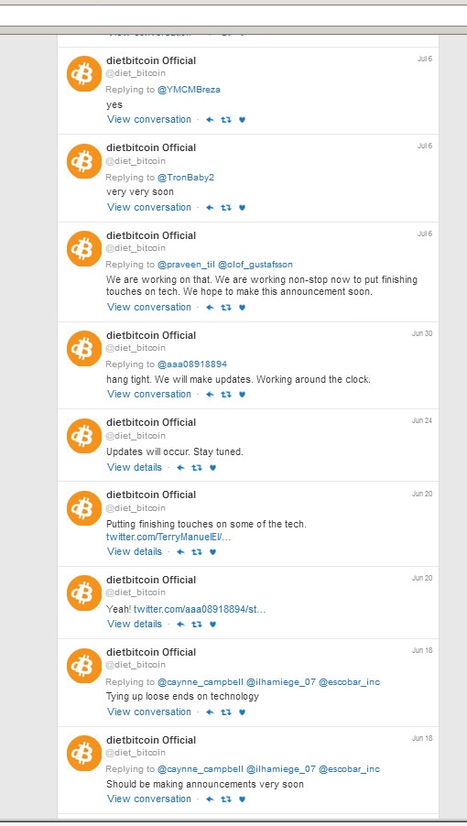467x826 pixels.
Task: Open @YMCMBreza mention link
Action: [x=189, y=90]
